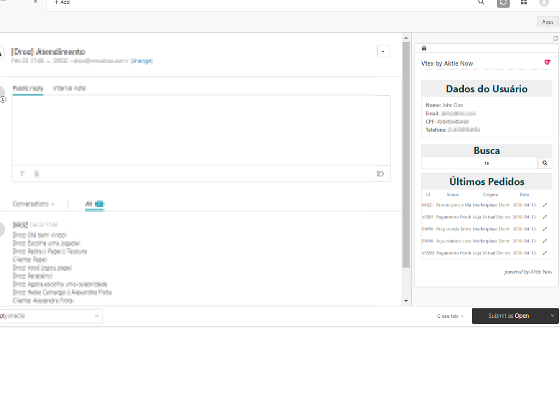This screenshot has width=560, height=420.
Task: Click the Busca search magnifier button
Action: tap(544, 163)
